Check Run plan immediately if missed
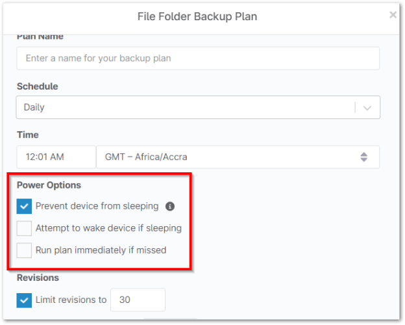Image resolution: width=405 pixels, height=325 pixels. [x=24, y=250]
